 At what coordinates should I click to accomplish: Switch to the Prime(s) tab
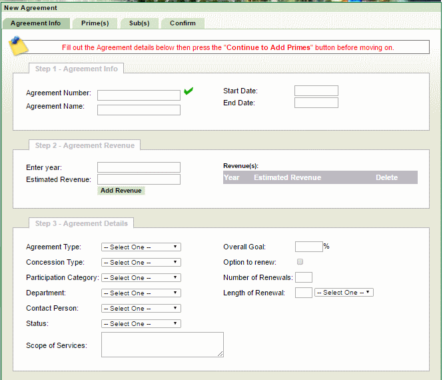[x=95, y=23]
